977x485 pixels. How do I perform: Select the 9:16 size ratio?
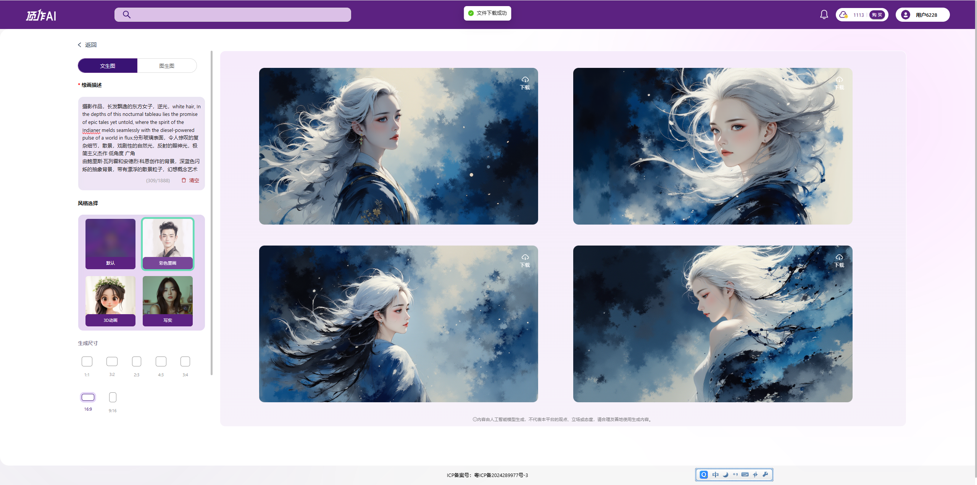click(x=113, y=397)
